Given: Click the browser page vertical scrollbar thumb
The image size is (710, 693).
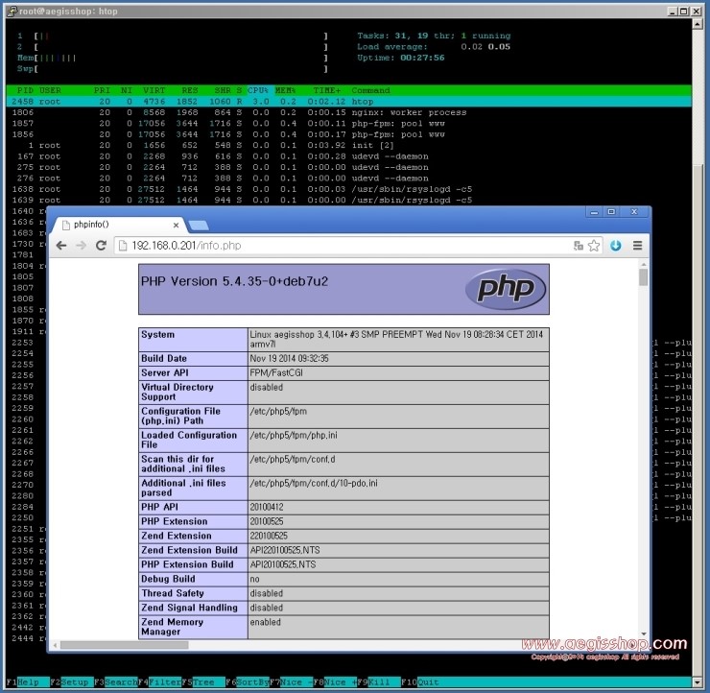Looking at the screenshot, I should pos(644,277).
